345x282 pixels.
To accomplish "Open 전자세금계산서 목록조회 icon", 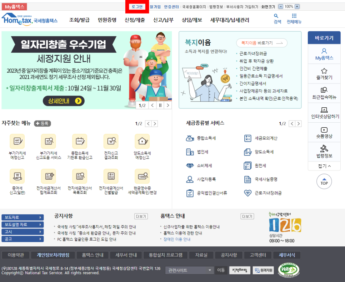I will coord(80,176).
